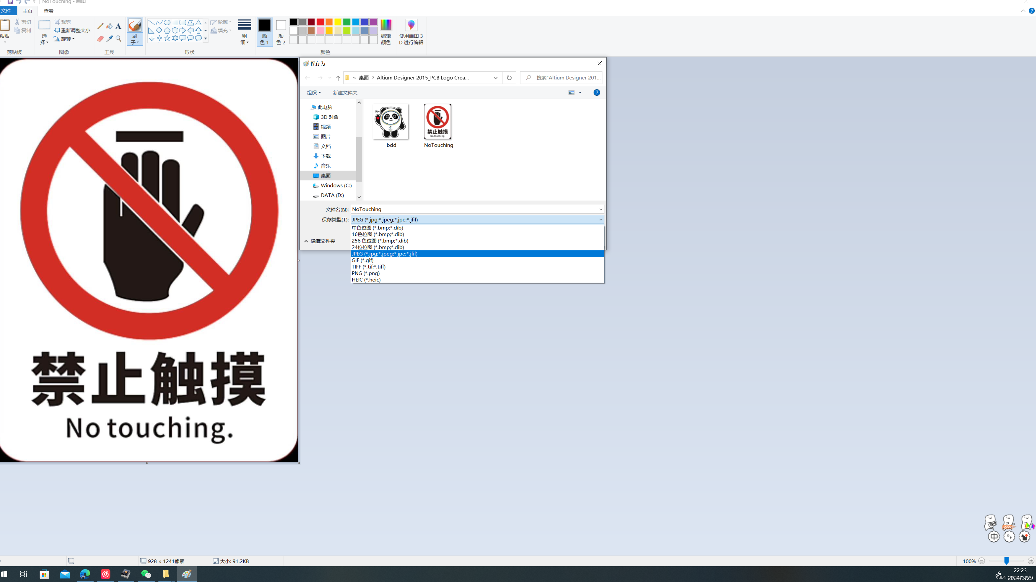Select the Pencil tool
The width and height of the screenshot is (1036, 582).
tap(100, 26)
